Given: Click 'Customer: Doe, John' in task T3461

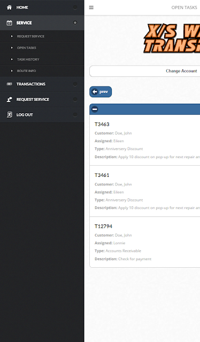Looking at the screenshot, I should coord(113,184).
